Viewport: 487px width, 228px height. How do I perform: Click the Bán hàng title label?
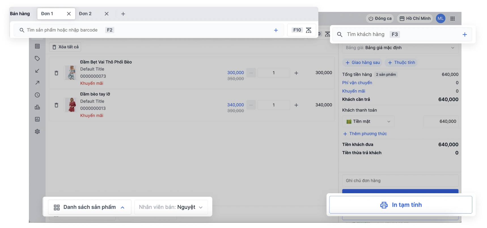click(x=20, y=14)
